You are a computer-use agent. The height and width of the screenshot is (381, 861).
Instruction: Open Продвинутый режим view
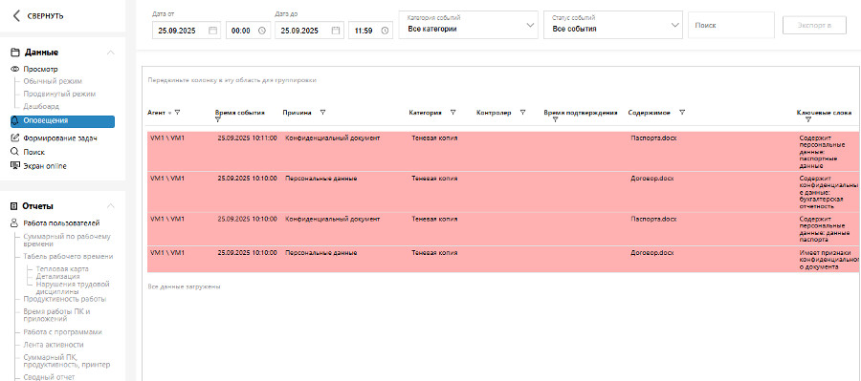[x=59, y=94]
